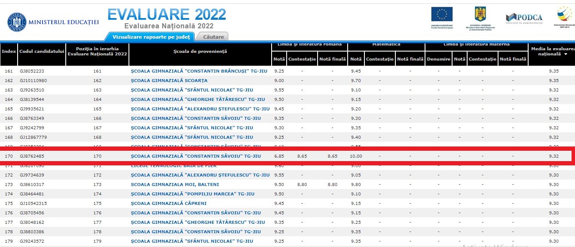Click the Guvernul României coat of arms
The width and height of the screenshot is (575, 247).
click(x=480, y=14)
